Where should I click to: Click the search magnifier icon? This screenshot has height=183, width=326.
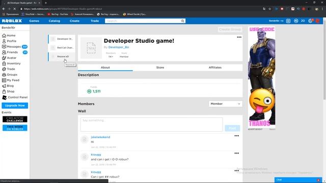pyautogui.click(x=182, y=21)
